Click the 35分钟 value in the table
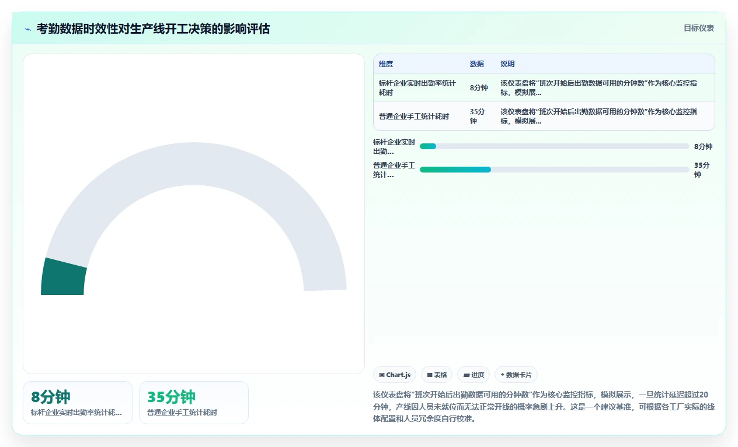Screen dimensions: 738x447 480,117
